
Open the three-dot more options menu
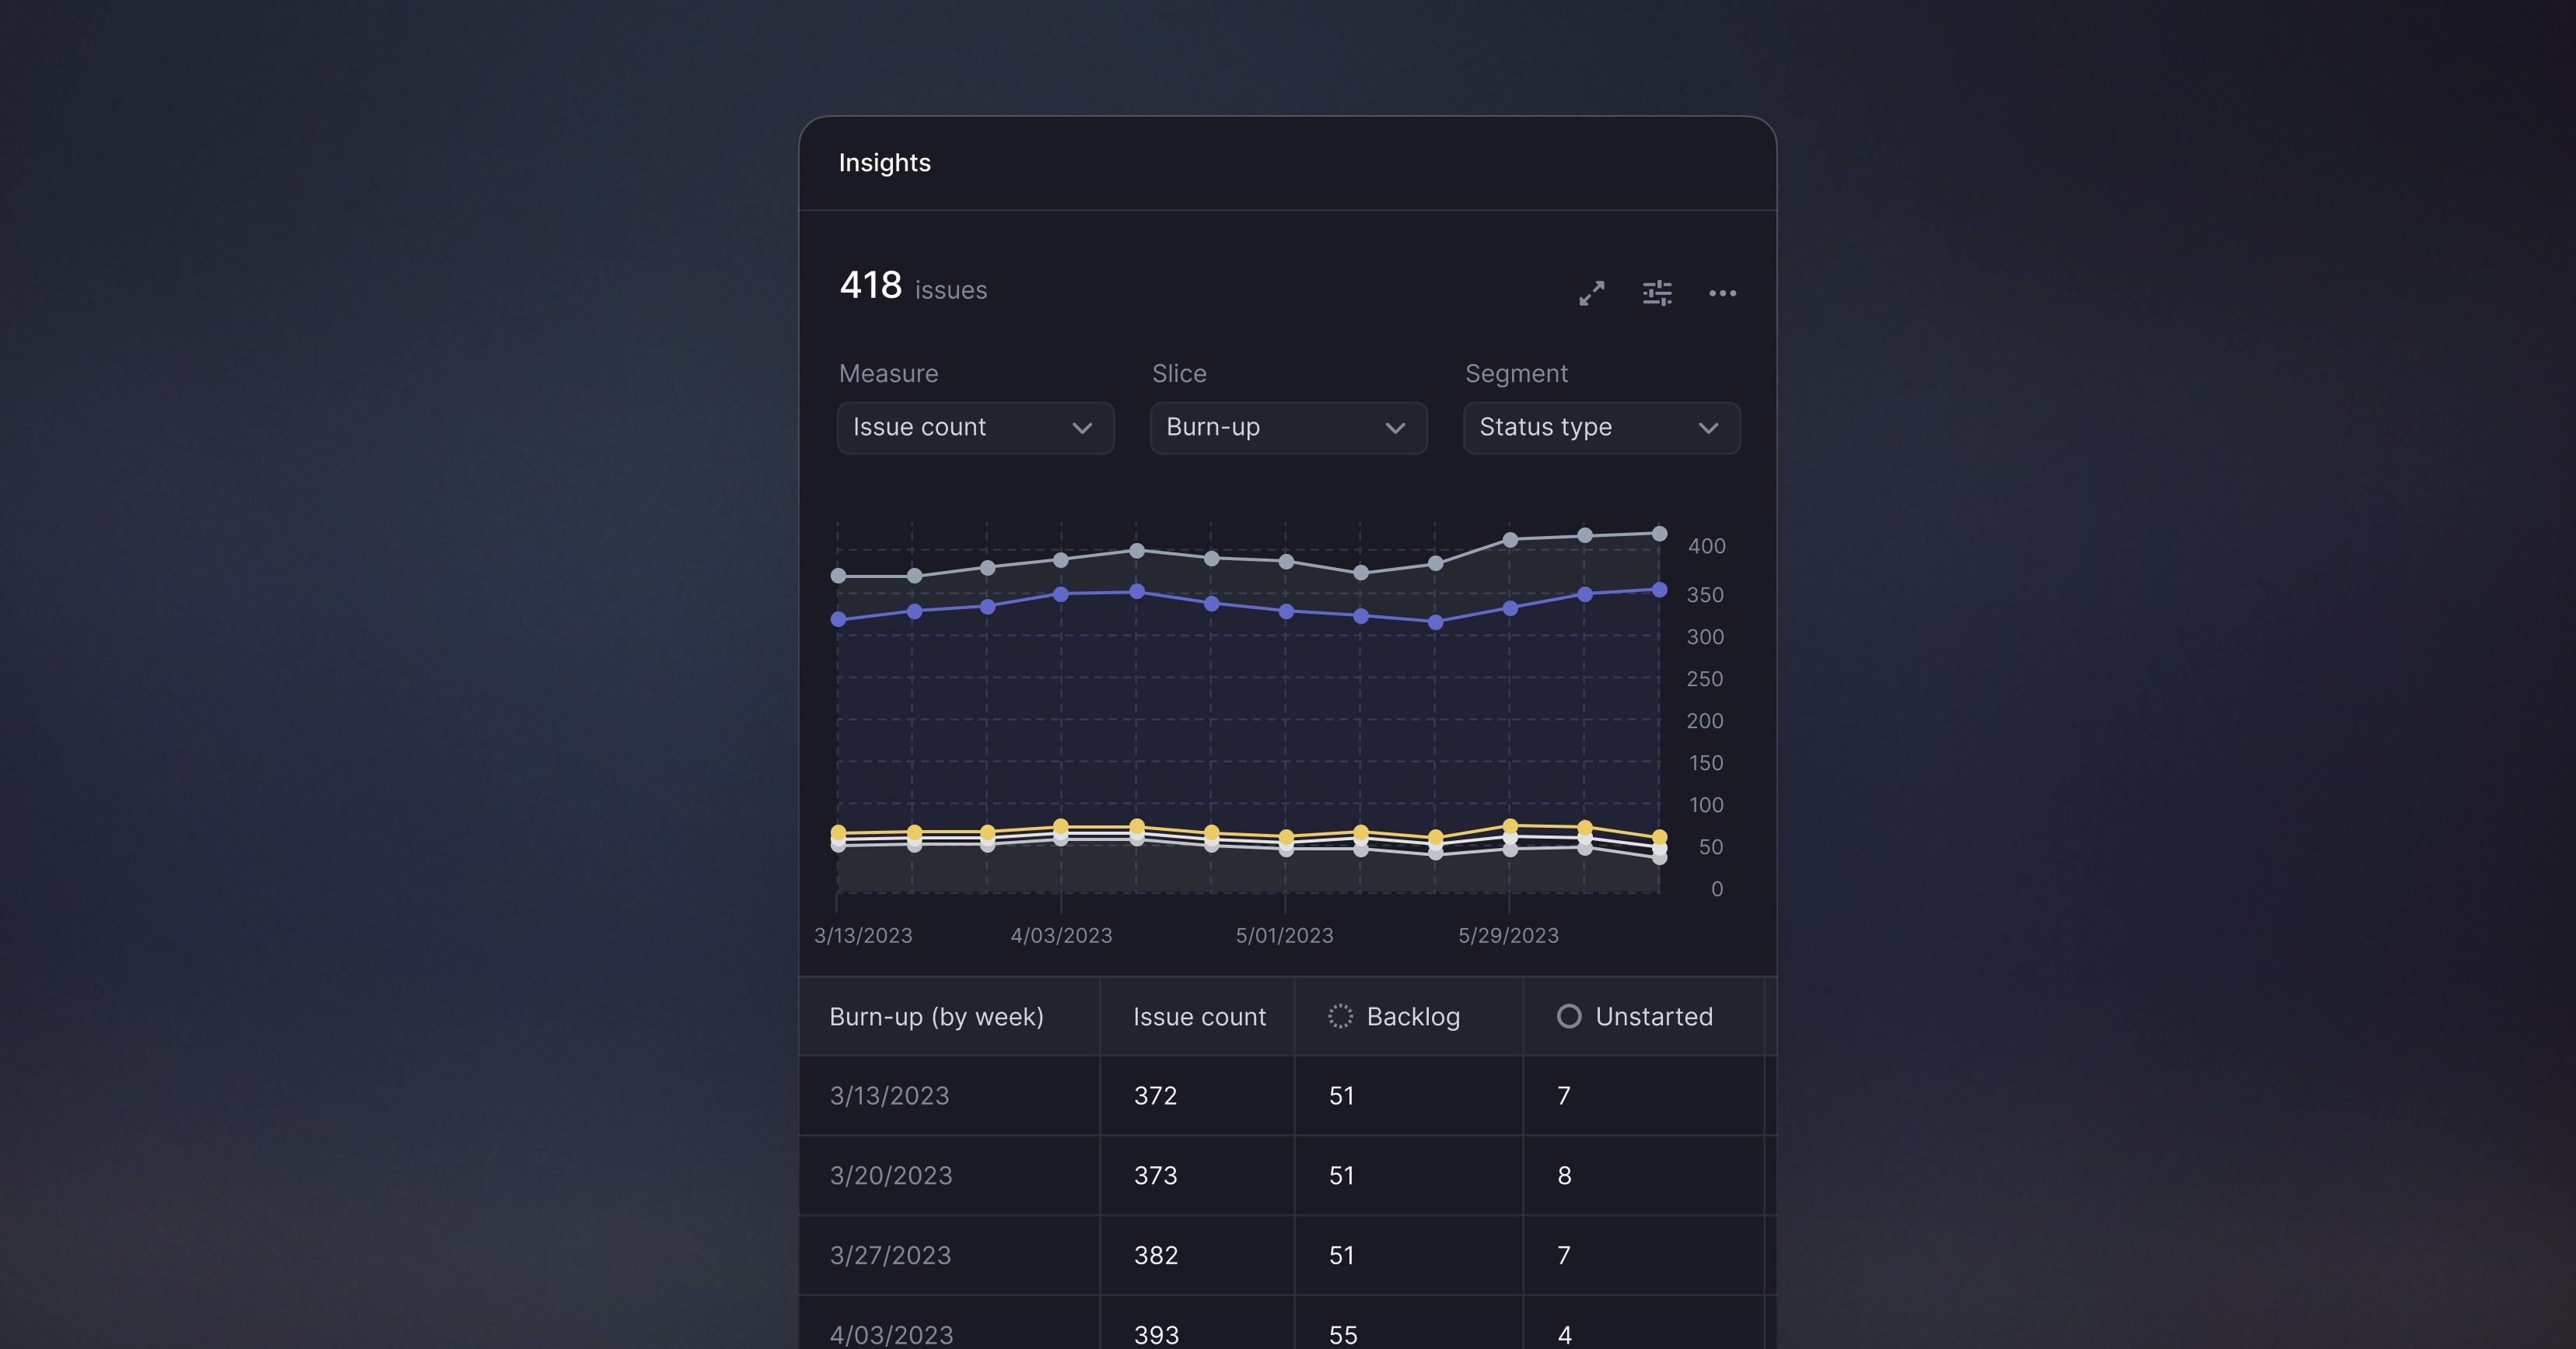pyautogui.click(x=1722, y=293)
